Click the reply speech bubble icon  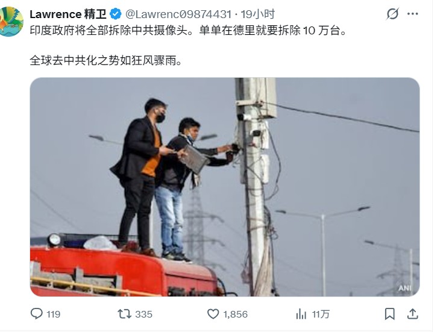[37, 313]
